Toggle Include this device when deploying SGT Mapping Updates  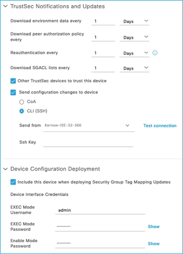click(x=13, y=182)
